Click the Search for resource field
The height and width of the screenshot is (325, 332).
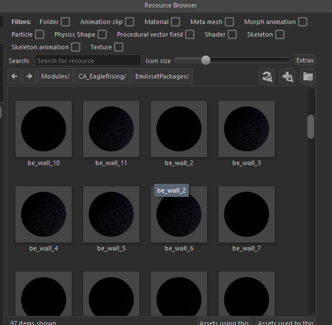pyautogui.click(x=88, y=61)
